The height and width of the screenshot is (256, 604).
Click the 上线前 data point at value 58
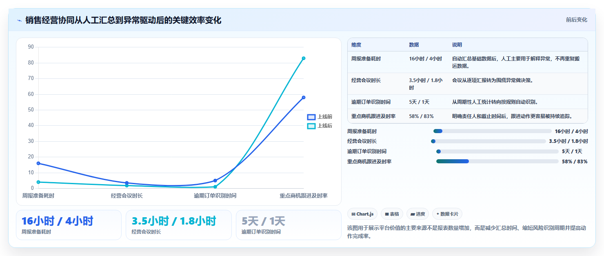pos(304,97)
